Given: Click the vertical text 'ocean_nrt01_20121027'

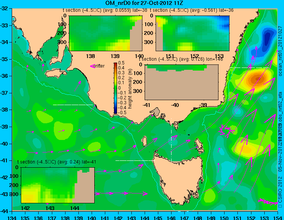Looking at the screenshot, I should click(280, 51).
